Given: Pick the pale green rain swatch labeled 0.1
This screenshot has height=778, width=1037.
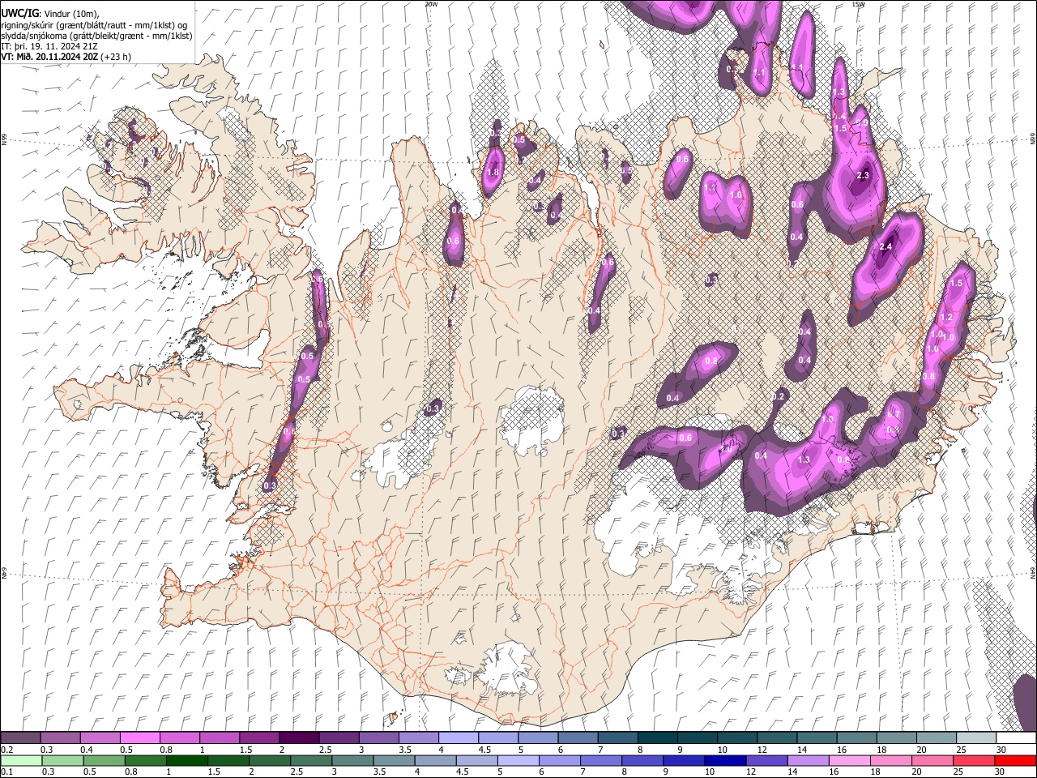Looking at the screenshot, I should [21, 760].
